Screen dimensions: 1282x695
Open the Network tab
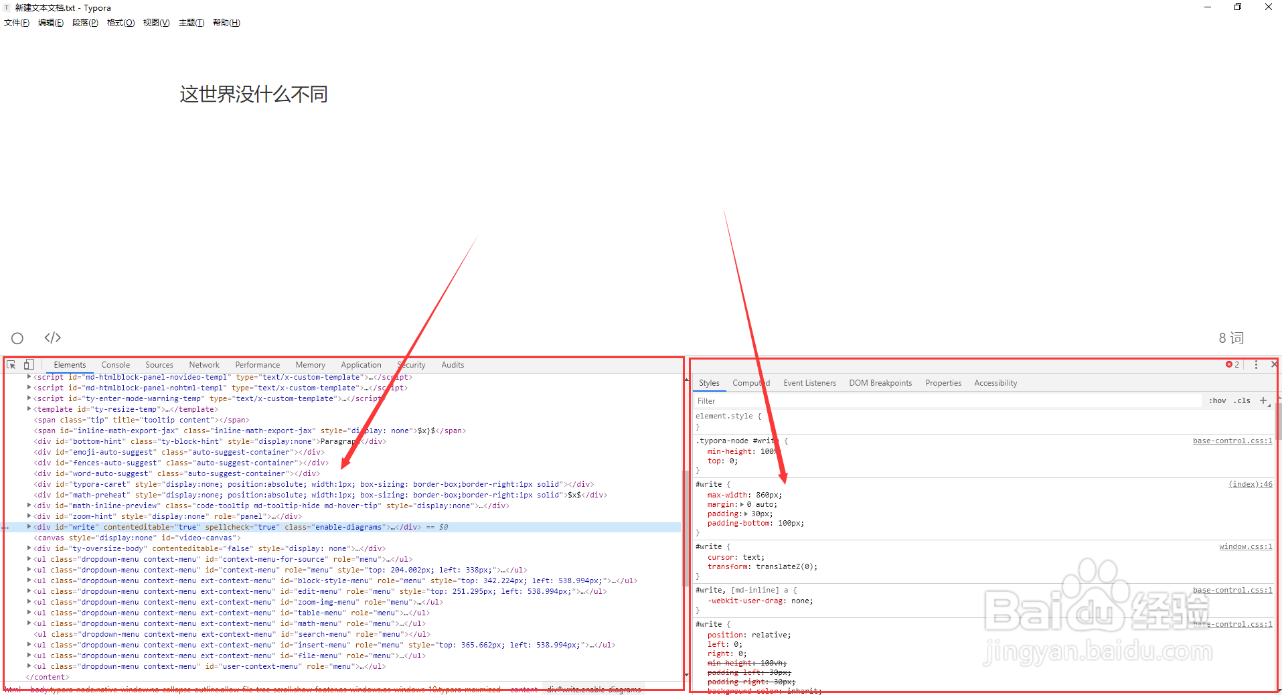point(204,365)
